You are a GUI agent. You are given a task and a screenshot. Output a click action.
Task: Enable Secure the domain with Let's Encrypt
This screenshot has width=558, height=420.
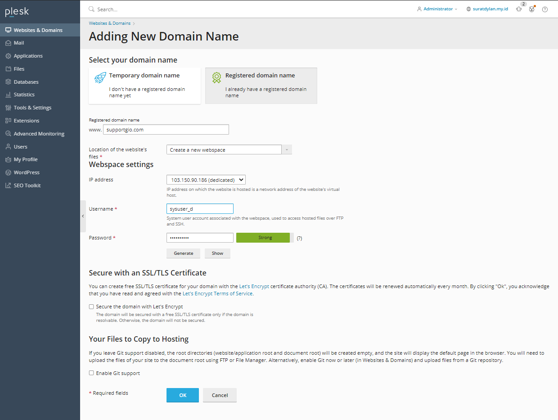91,307
